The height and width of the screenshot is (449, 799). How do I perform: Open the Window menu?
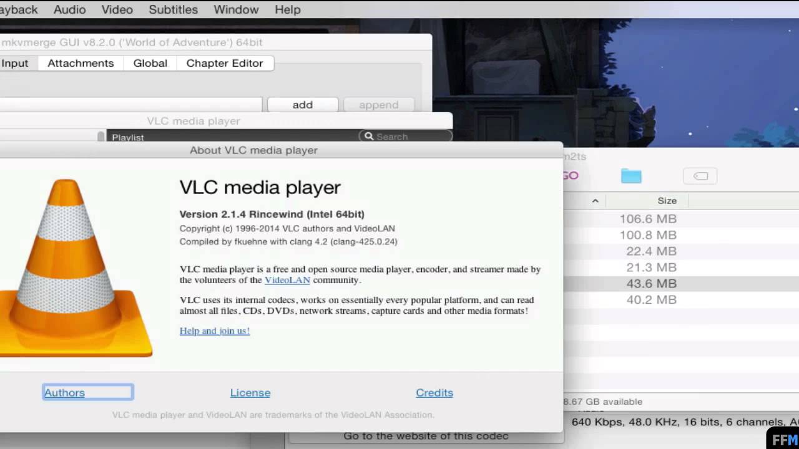tap(236, 9)
